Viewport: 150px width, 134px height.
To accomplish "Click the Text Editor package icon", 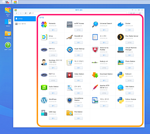I will (69, 62).
